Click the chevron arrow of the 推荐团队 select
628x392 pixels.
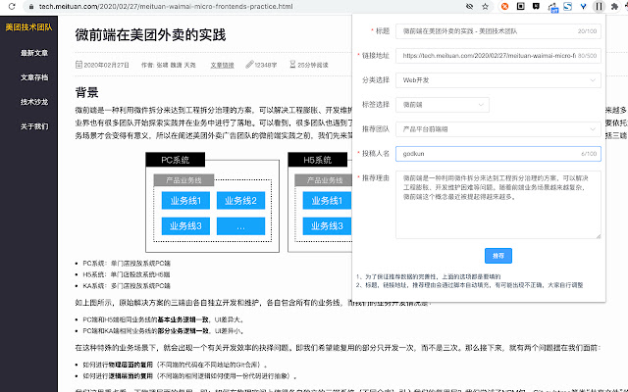coord(593,129)
